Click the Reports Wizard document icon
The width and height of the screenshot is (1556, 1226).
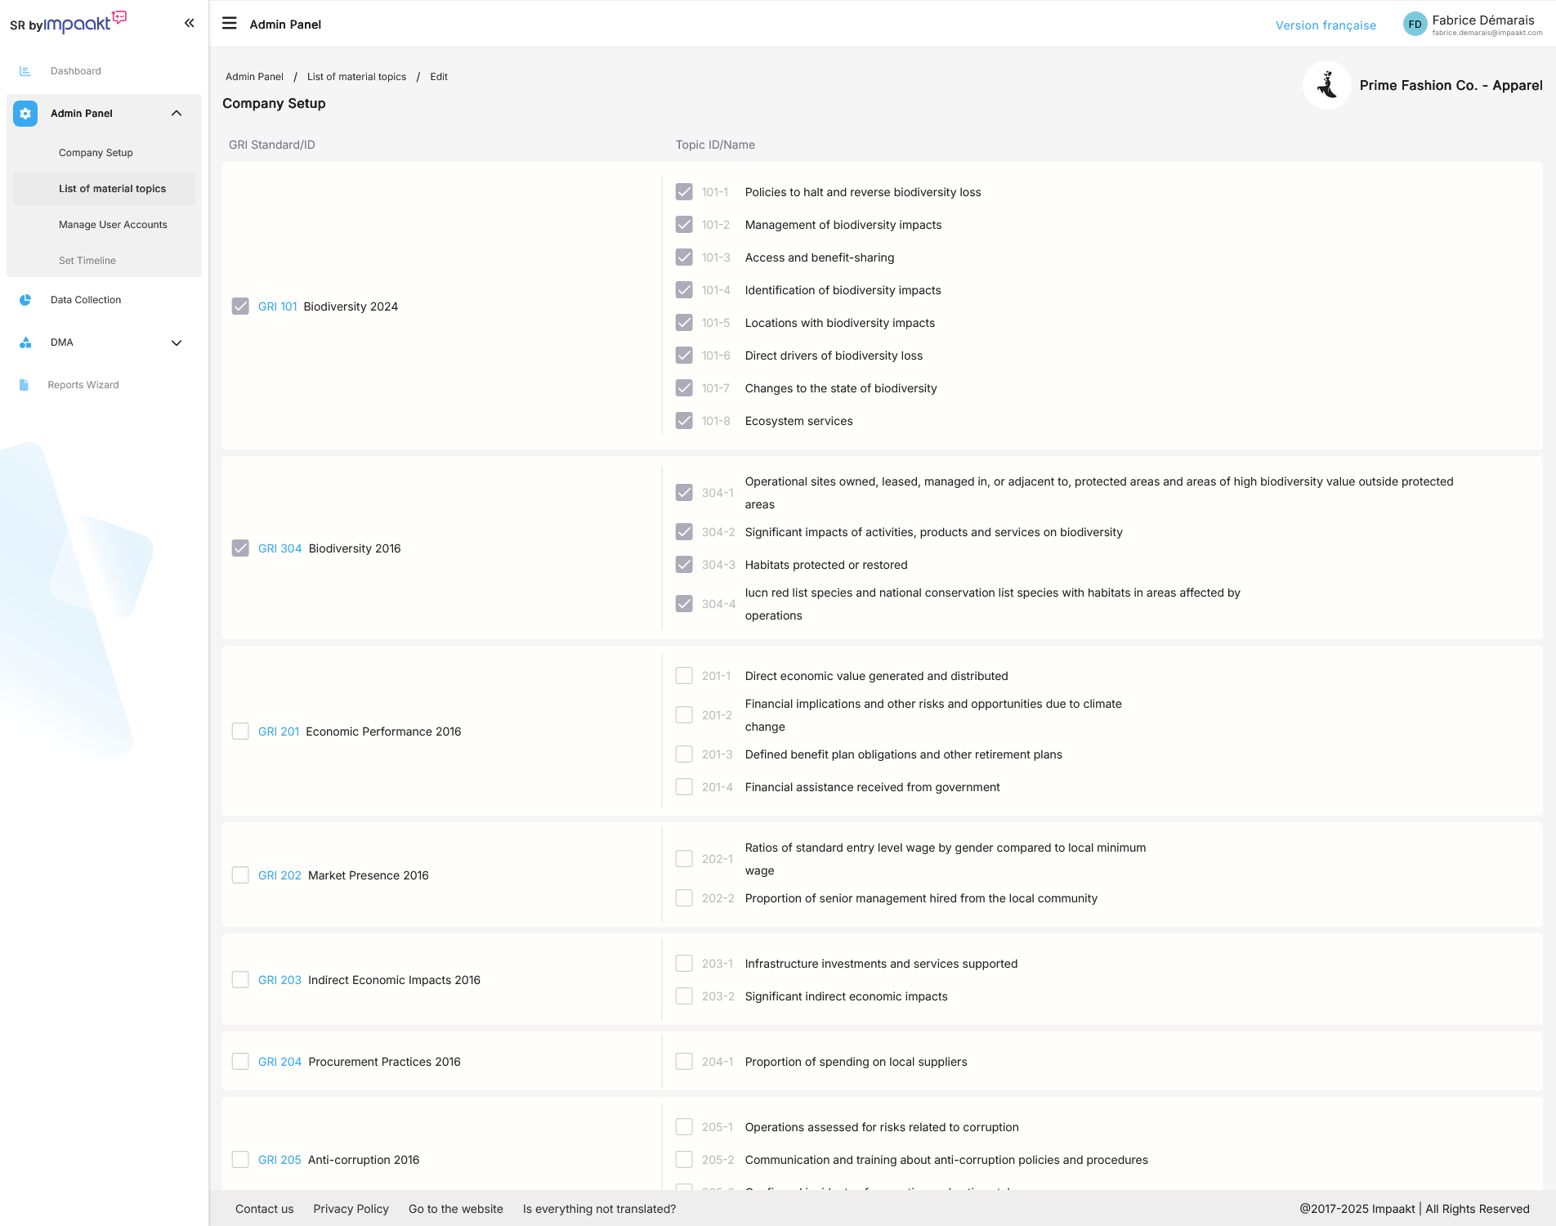pos(25,385)
